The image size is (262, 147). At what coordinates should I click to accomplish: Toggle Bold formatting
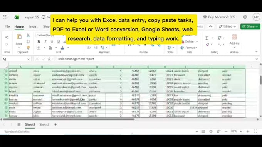tap(39, 41)
